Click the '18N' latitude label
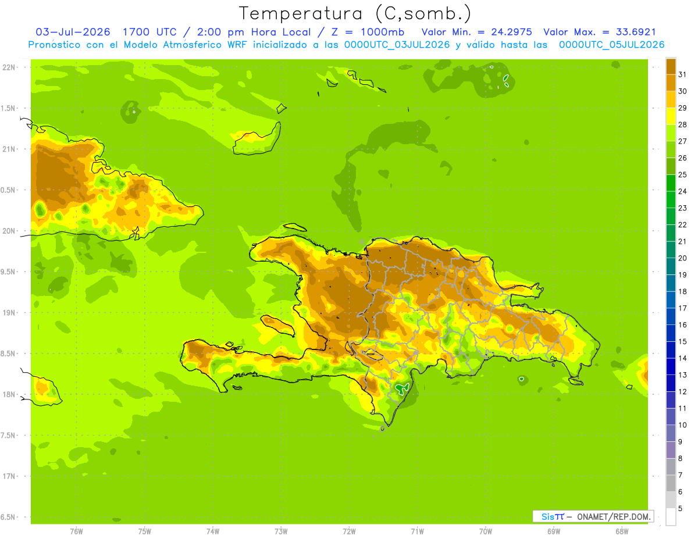Viewport: 698px width, 539px height. click(9, 394)
